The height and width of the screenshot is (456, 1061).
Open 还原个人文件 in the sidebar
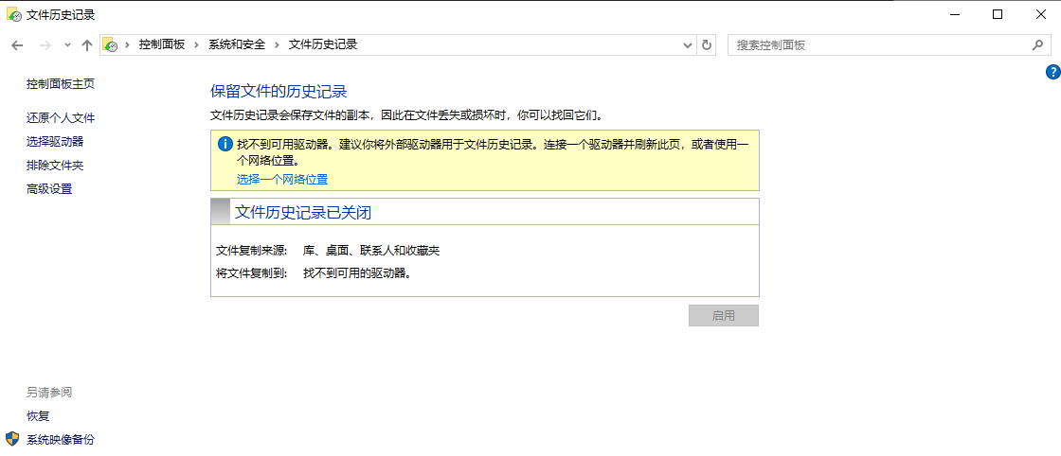[x=61, y=118]
